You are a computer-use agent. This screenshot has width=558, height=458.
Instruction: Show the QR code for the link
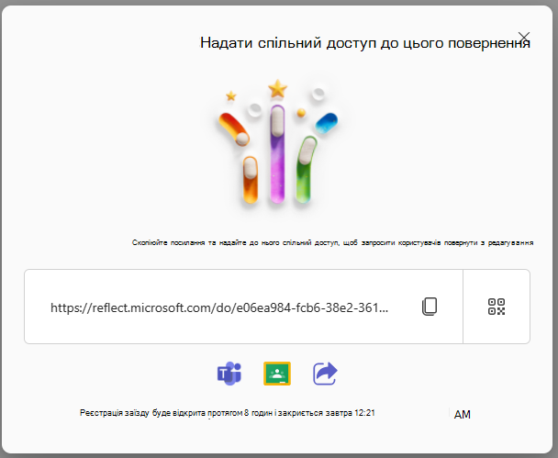coord(497,307)
